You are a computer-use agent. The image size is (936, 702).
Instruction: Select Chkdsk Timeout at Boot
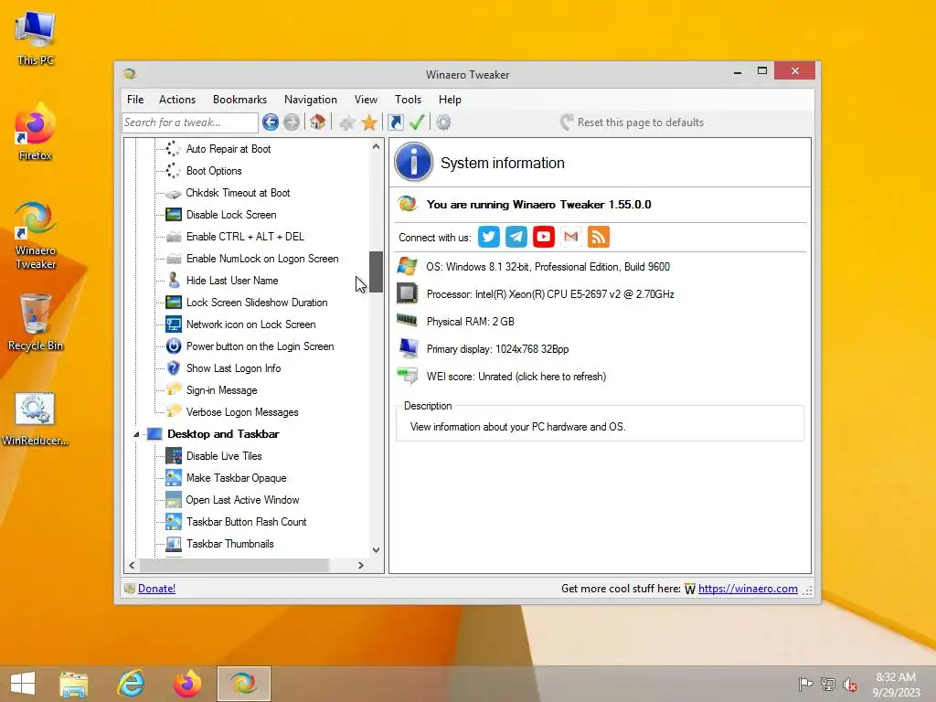click(x=238, y=193)
